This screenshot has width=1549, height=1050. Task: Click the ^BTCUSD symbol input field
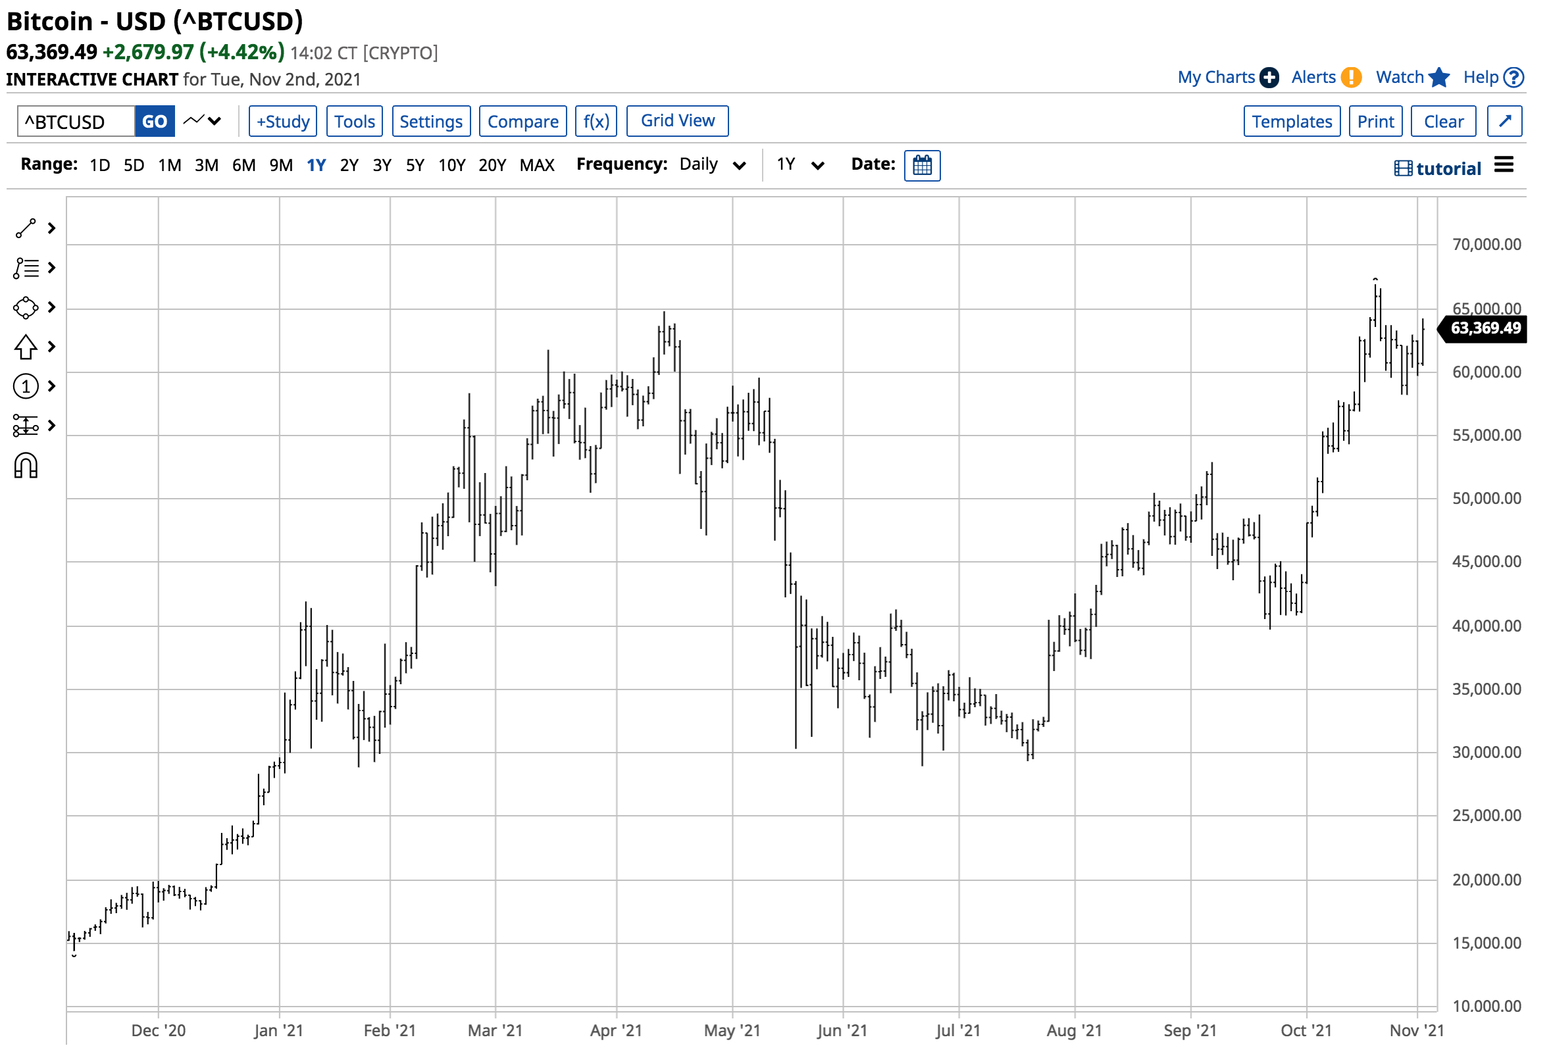(x=76, y=121)
